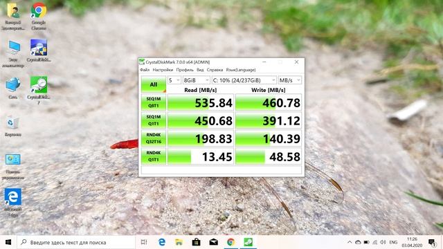The height and width of the screenshot is (249, 443).
Task: Click the OneDrive cloud tray icon
Action: point(358,242)
